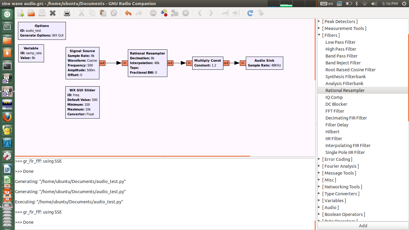Reload blocks with blue refresh icon

click(250, 13)
